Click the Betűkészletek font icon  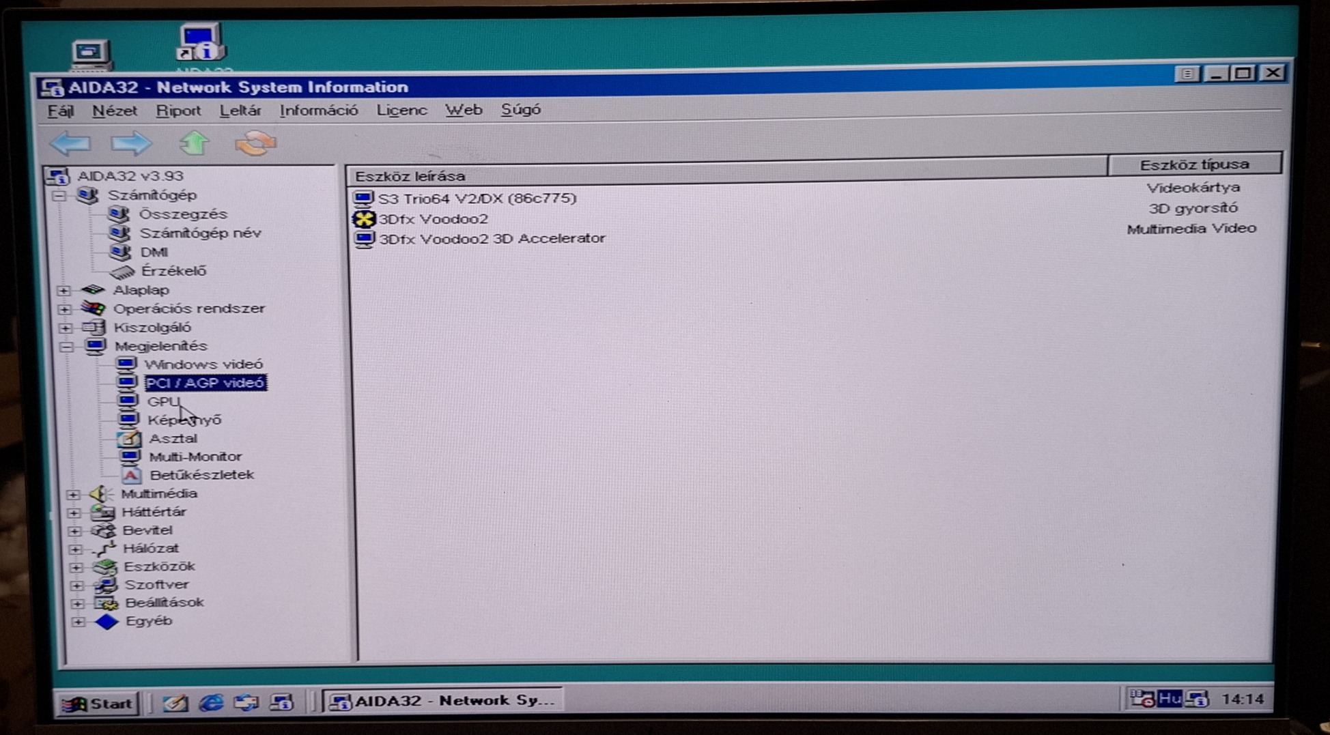(x=130, y=475)
